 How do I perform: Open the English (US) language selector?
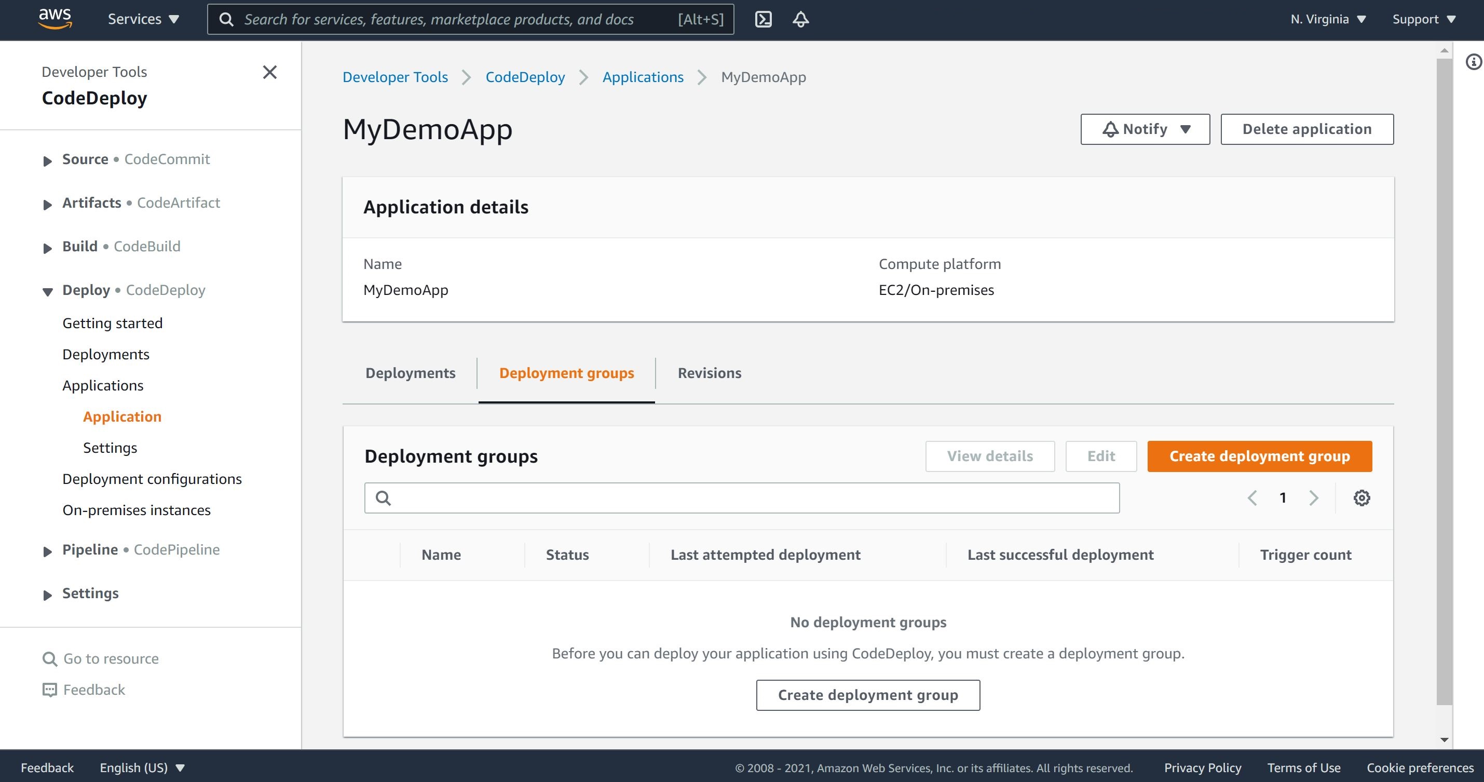pos(142,767)
